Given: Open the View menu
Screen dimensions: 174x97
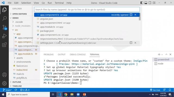Looking at the screenshot, I should 36,3.
